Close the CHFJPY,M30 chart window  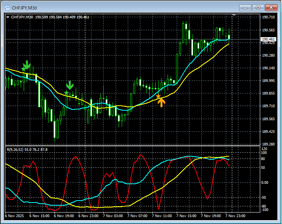click(x=271, y=8)
